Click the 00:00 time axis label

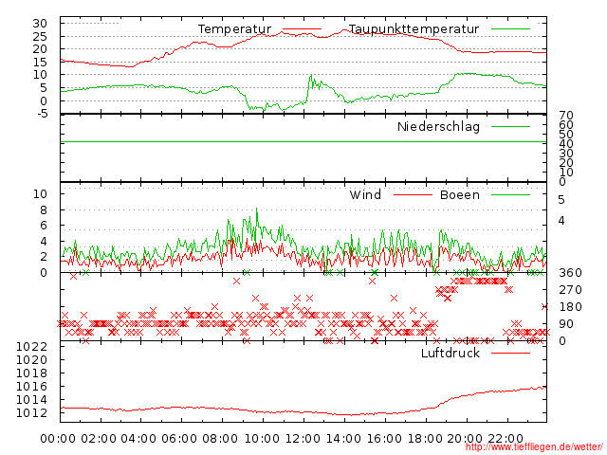(x=58, y=439)
